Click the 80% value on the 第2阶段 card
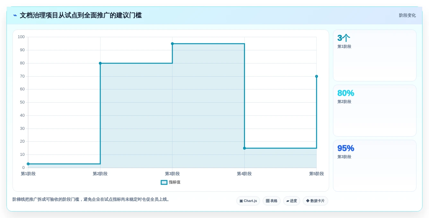Image resolution: width=429 pixels, height=218 pixels. 346,93
